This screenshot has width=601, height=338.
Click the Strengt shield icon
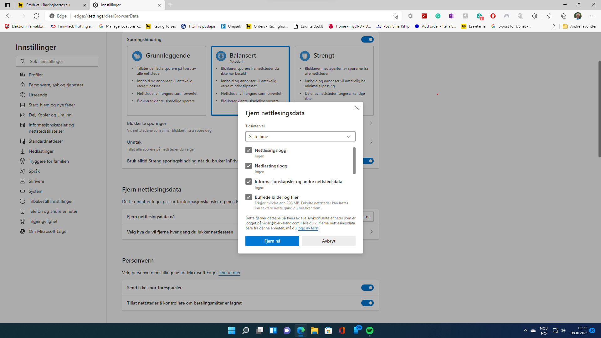click(305, 56)
